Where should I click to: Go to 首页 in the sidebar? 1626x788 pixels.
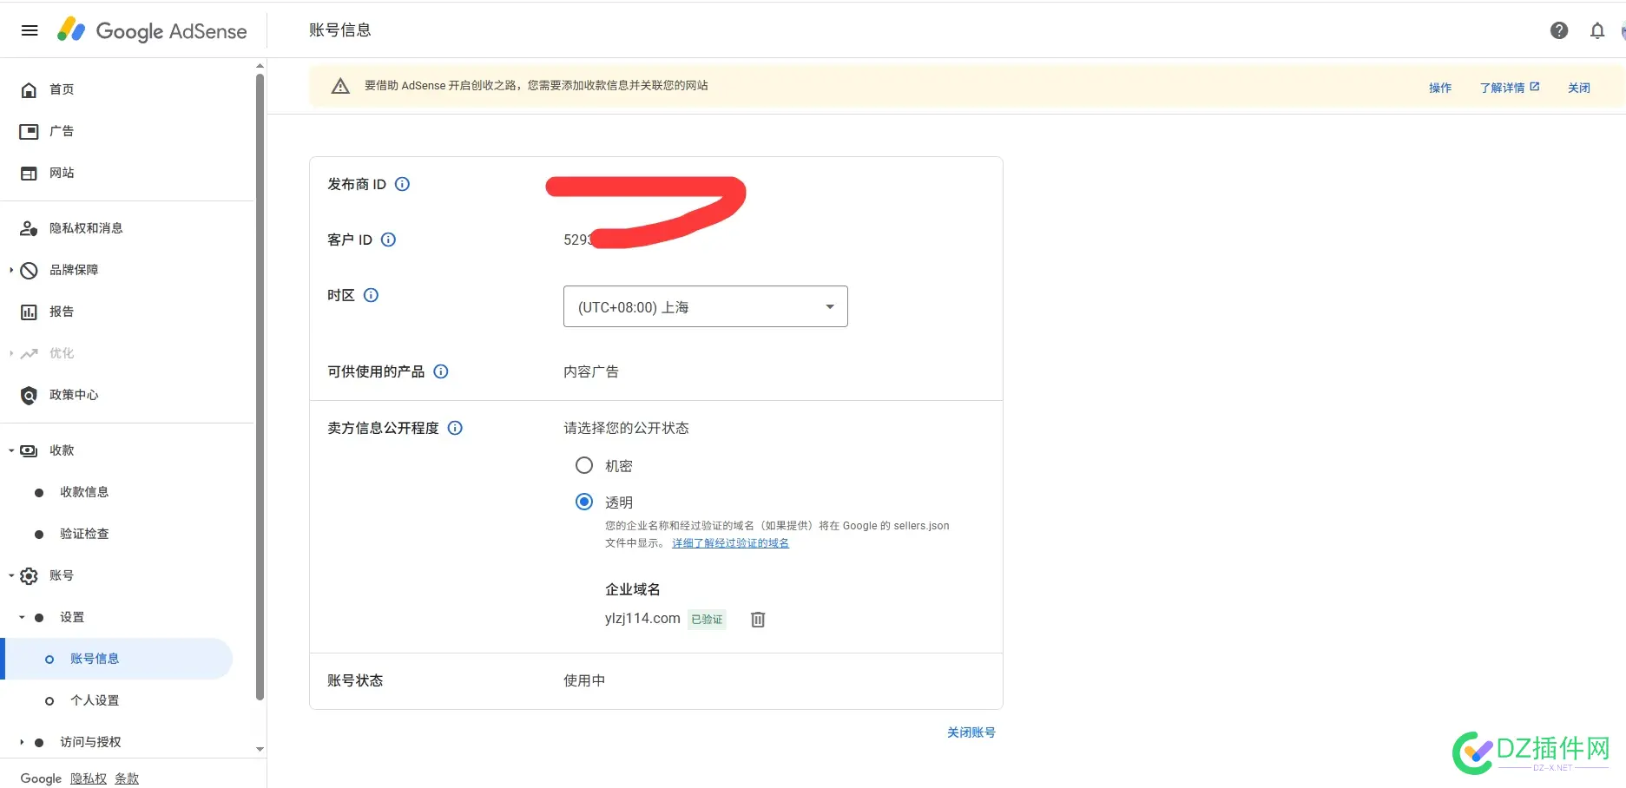(62, 89)
